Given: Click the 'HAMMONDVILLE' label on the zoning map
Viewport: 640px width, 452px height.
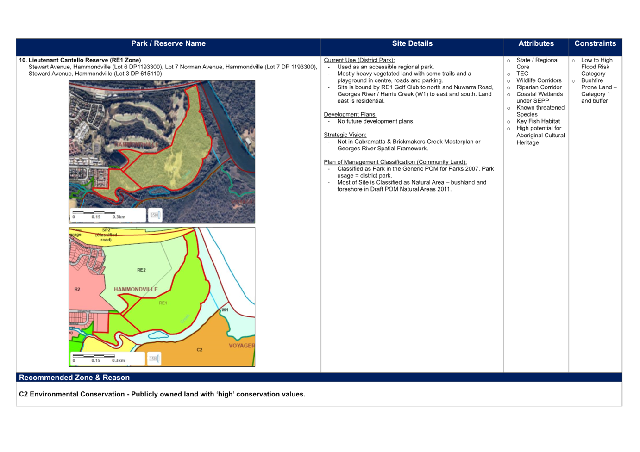Looking at the screenshot, I should click(x=136, y=289).
